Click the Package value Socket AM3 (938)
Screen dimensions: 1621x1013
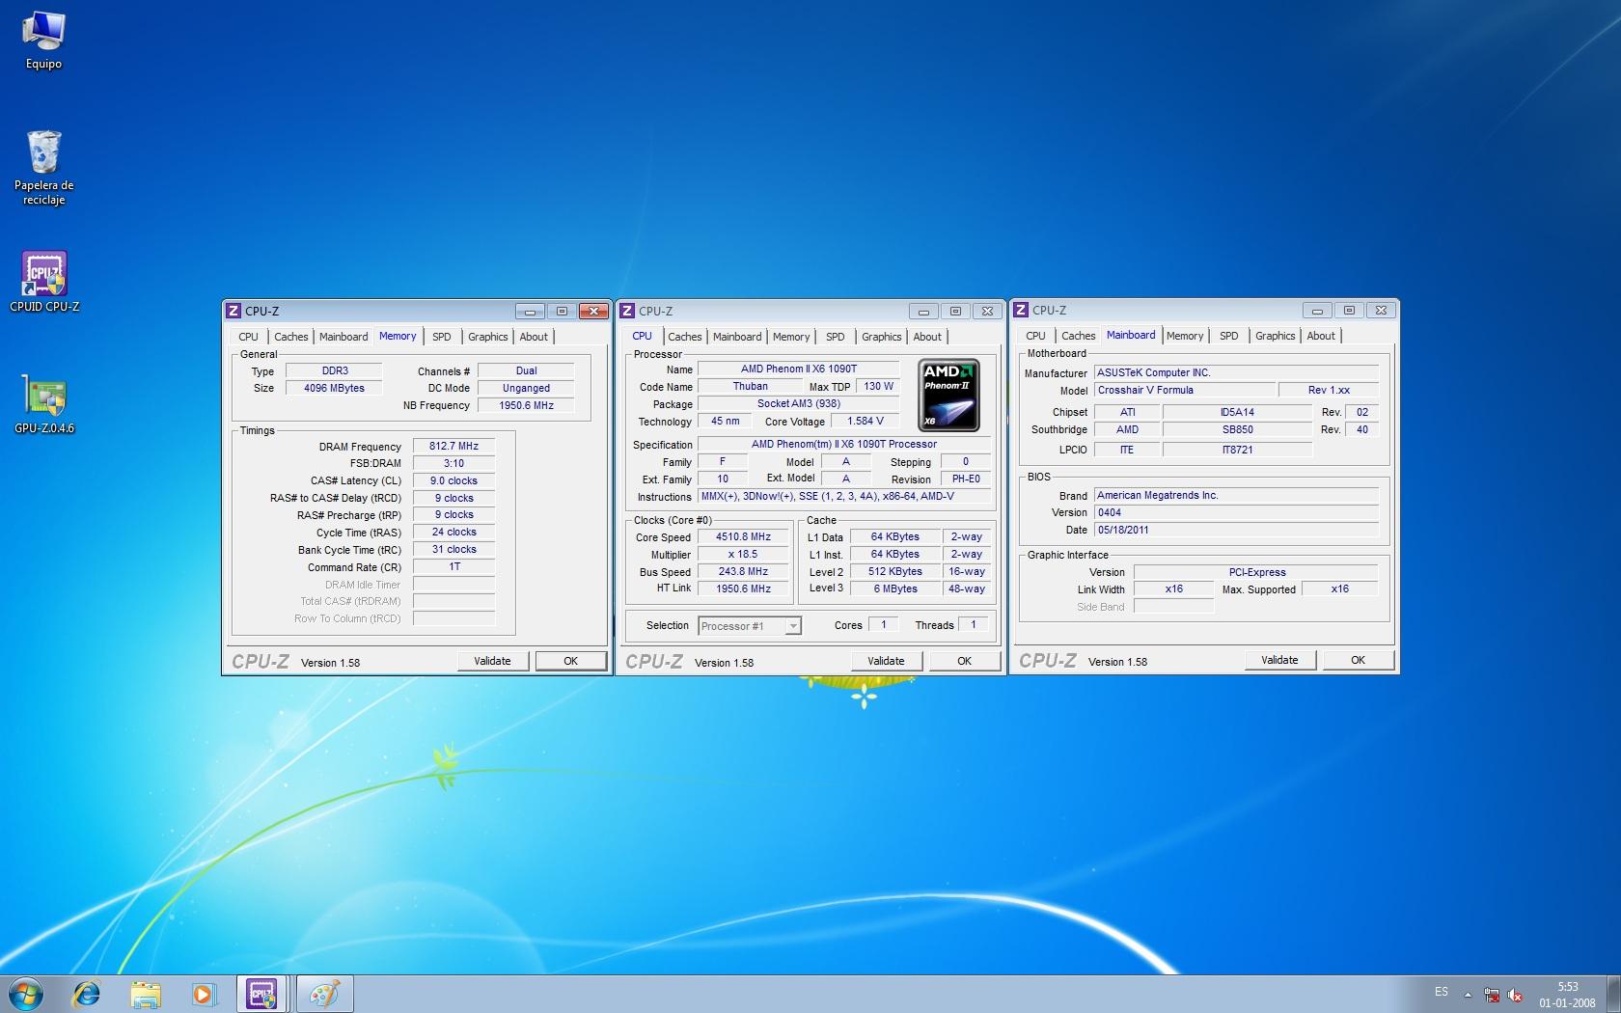[798, 404]
